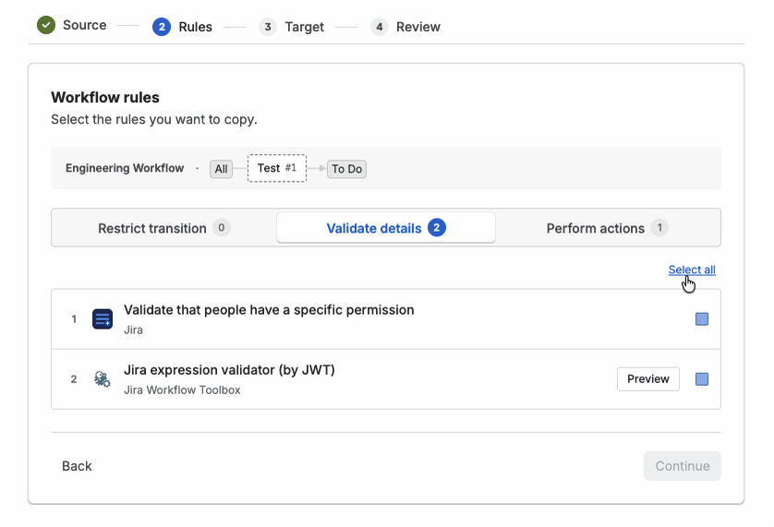Click the Validate details count badge
The image size is (774, 527).
[x=436, y=227]
